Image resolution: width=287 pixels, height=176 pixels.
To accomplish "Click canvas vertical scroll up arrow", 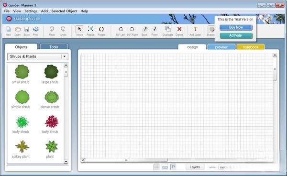I will [x=275, y=55].
